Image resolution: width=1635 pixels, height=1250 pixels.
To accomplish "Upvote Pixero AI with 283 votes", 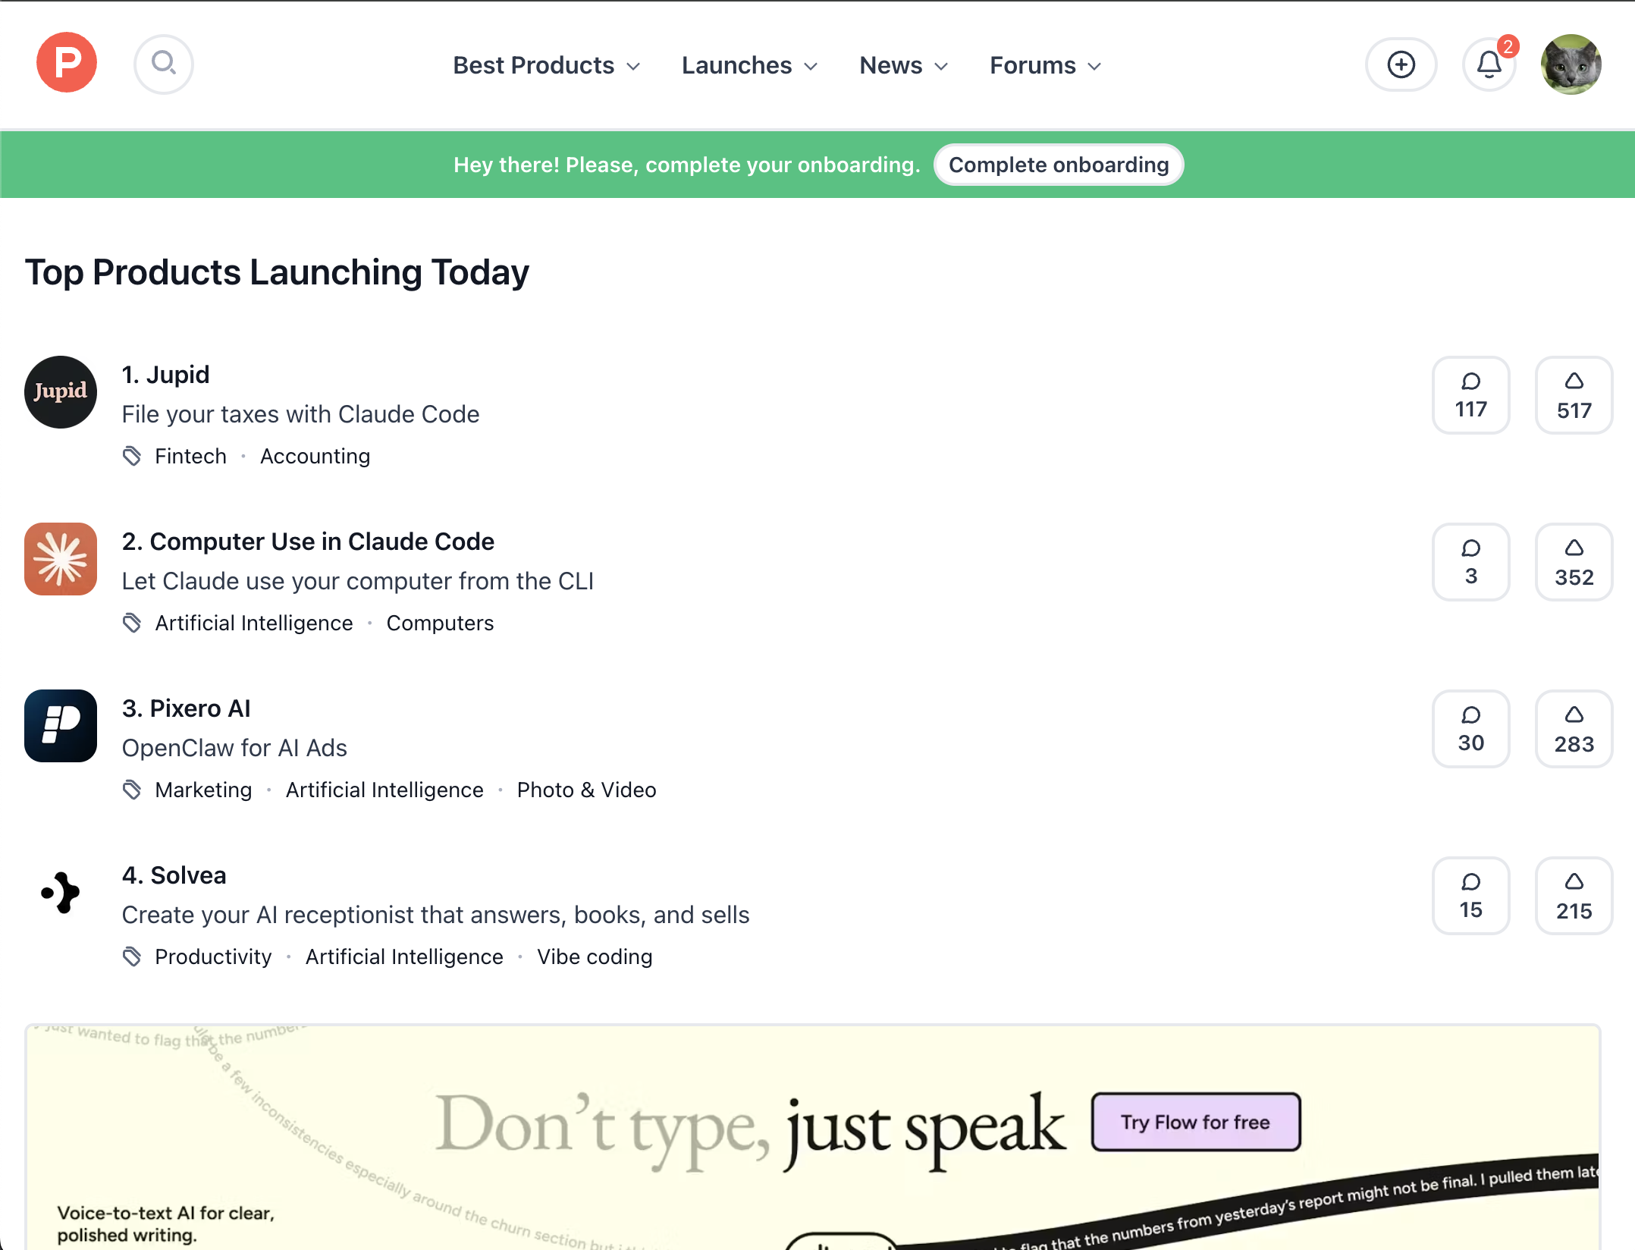I will click(x=1574, y=729).
